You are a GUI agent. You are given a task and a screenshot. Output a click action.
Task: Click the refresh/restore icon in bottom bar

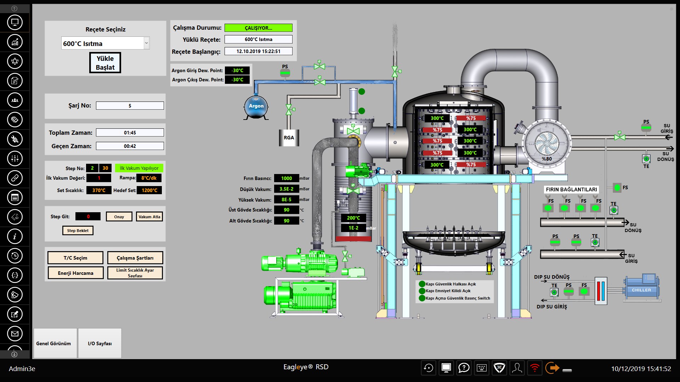[x=429, y=368]
